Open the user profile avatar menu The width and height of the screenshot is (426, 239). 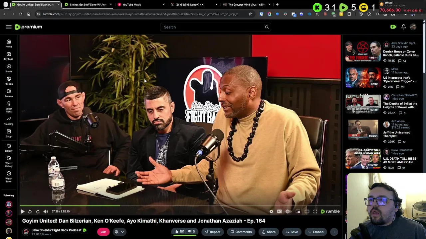(413, 27)
